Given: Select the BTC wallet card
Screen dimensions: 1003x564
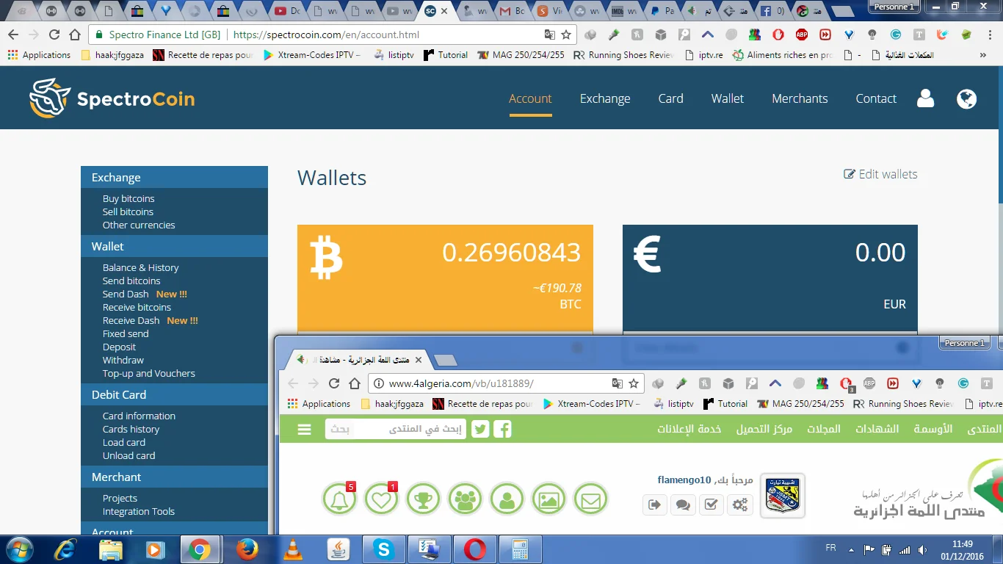Looking at the screenshot, I should tap(445, 278).
